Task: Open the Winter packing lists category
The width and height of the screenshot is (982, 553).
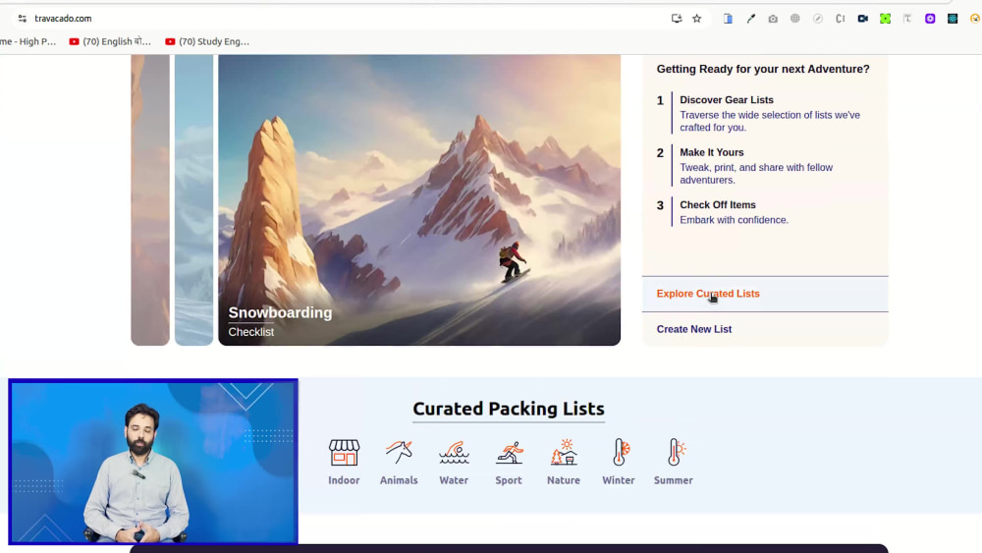Action: click(x=619, y=463)
